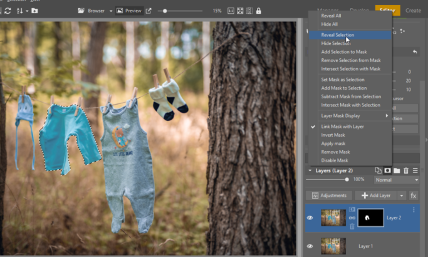This screenshot has width=428, height=257.
Task: Toggle the zoom lock padlock
Action: [259, 11]
